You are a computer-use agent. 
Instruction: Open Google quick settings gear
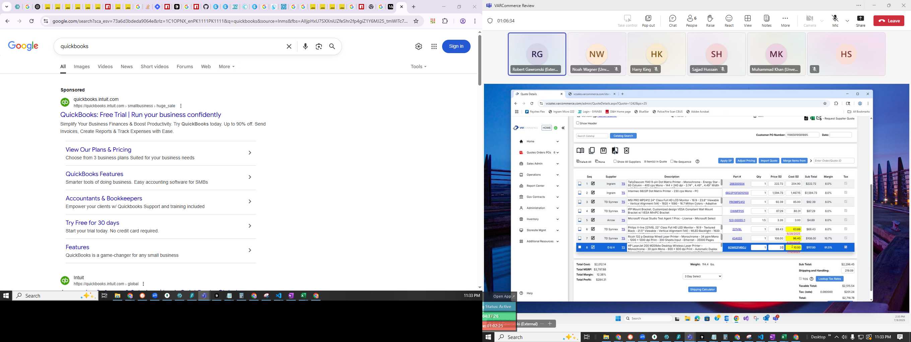pyautogui.click(x=419, y=46)
